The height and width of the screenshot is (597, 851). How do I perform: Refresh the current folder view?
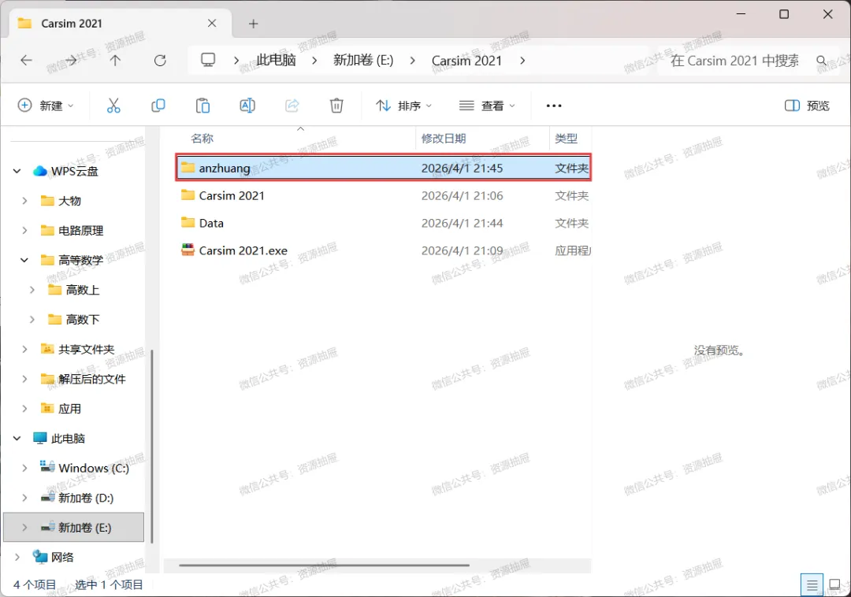click(x=160, y=60)
